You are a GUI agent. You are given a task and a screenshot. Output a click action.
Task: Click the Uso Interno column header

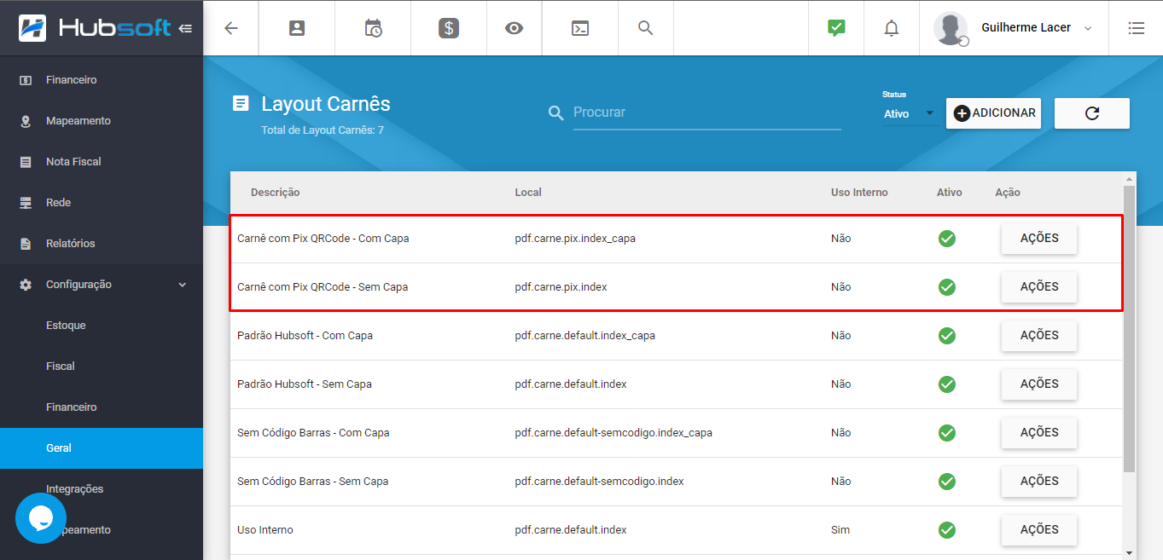click(859, 193)
